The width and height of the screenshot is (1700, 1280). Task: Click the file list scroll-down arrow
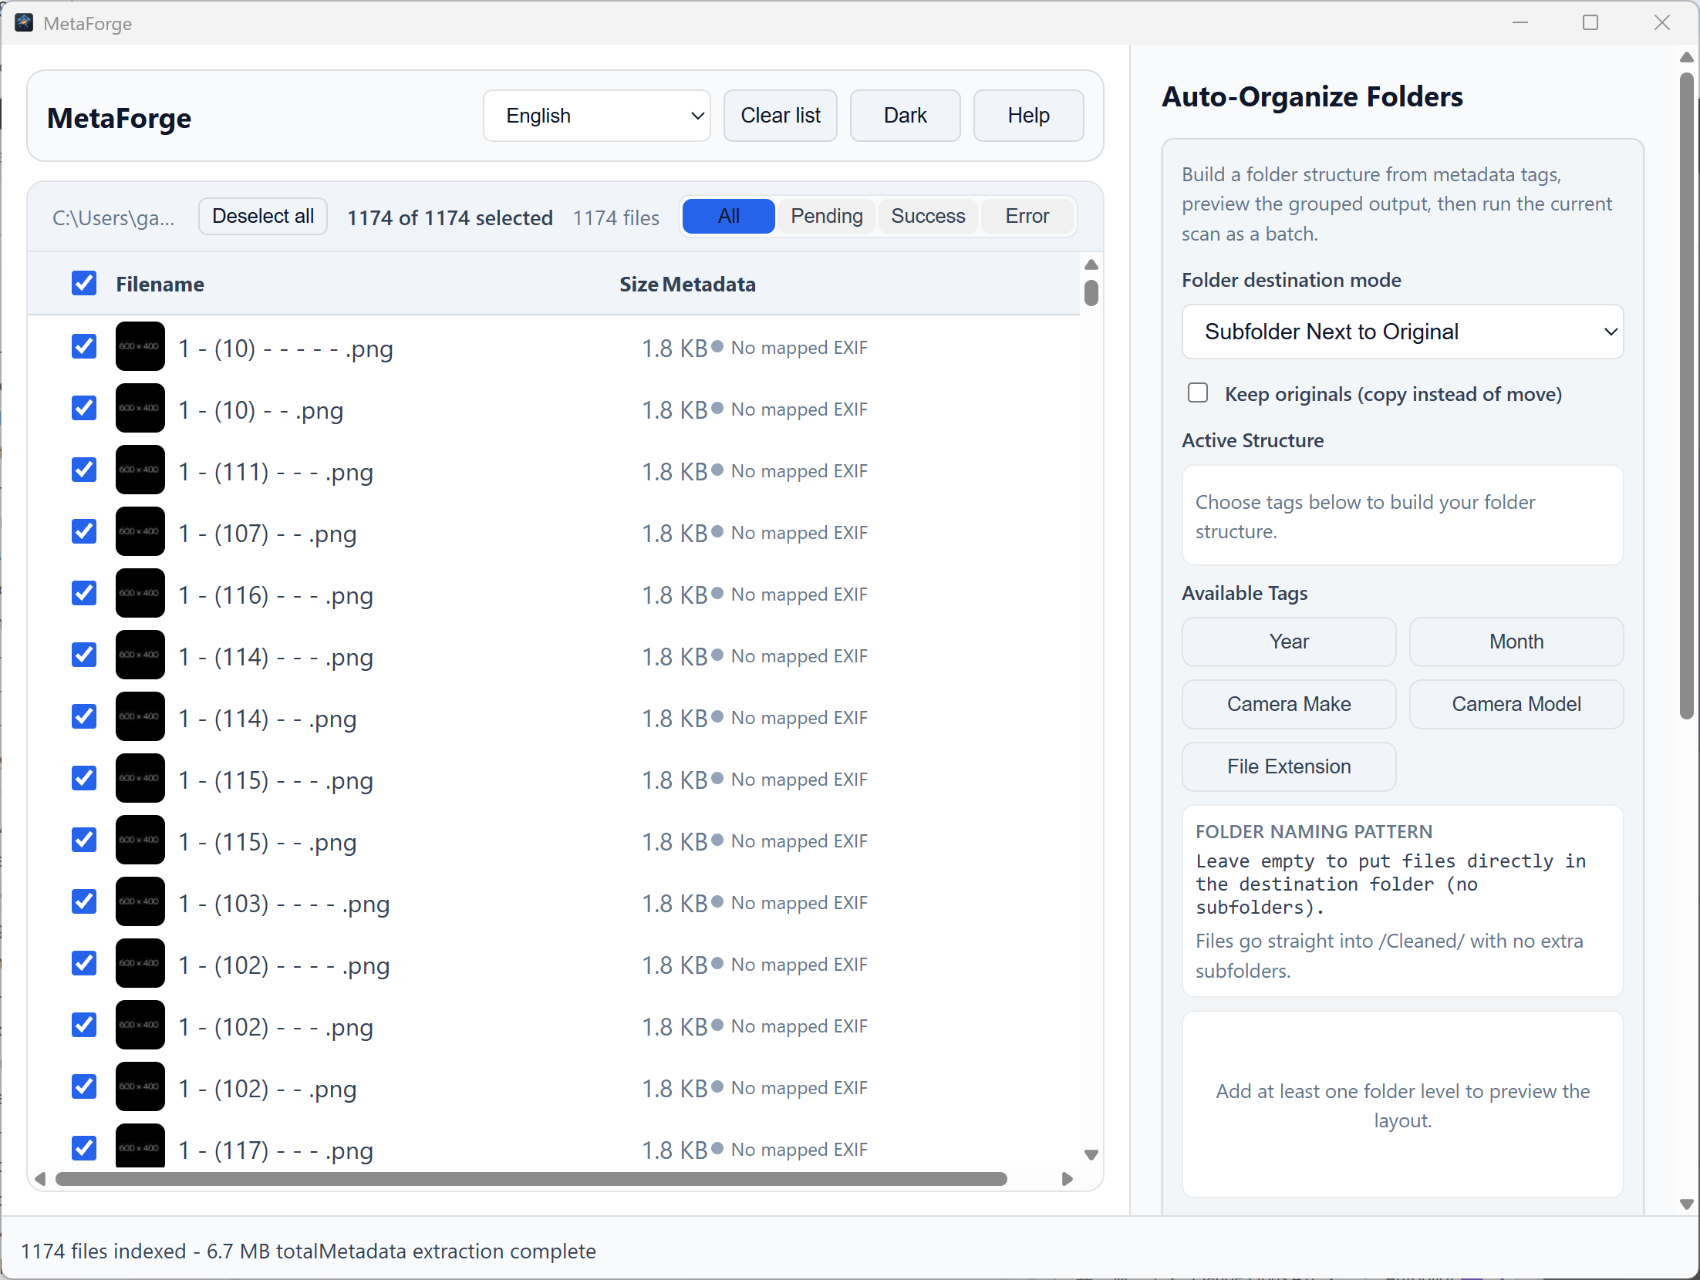[1091, 1154]
